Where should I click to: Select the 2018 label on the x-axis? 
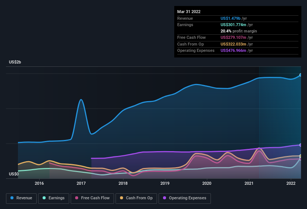point(123,183)
